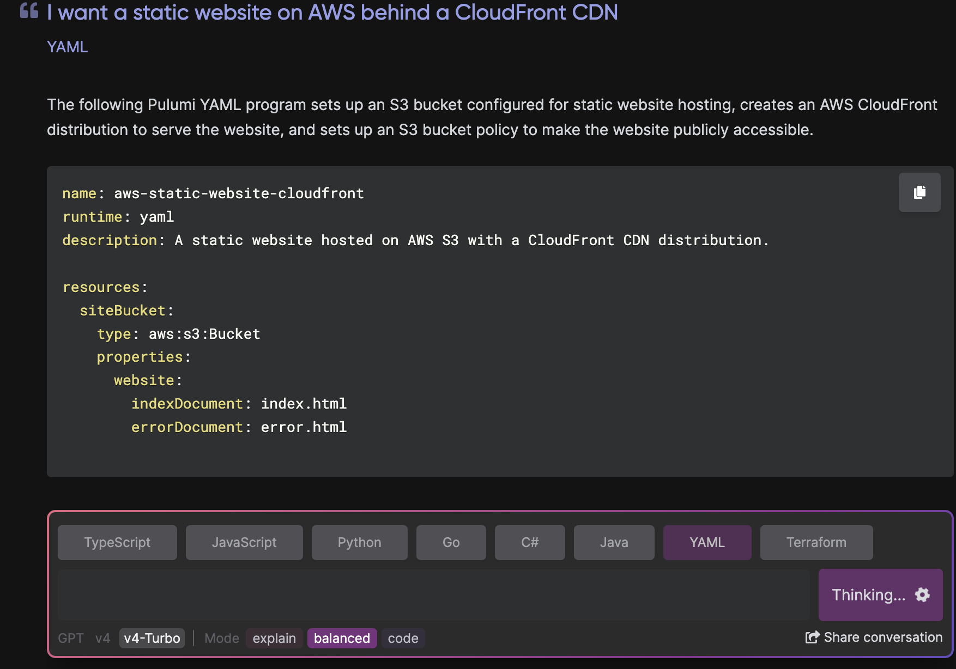Screen dimensions: 956x669
Task: Click the 'aws-static-website-cloudfront' name value
Action: [239, 193]
